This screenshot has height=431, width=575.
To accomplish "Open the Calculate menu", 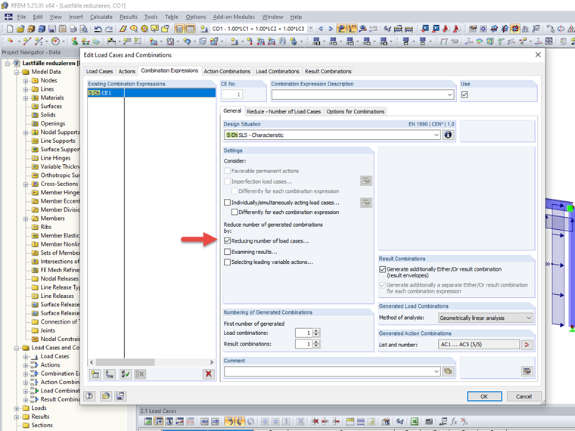I will (x=101, y=17).
